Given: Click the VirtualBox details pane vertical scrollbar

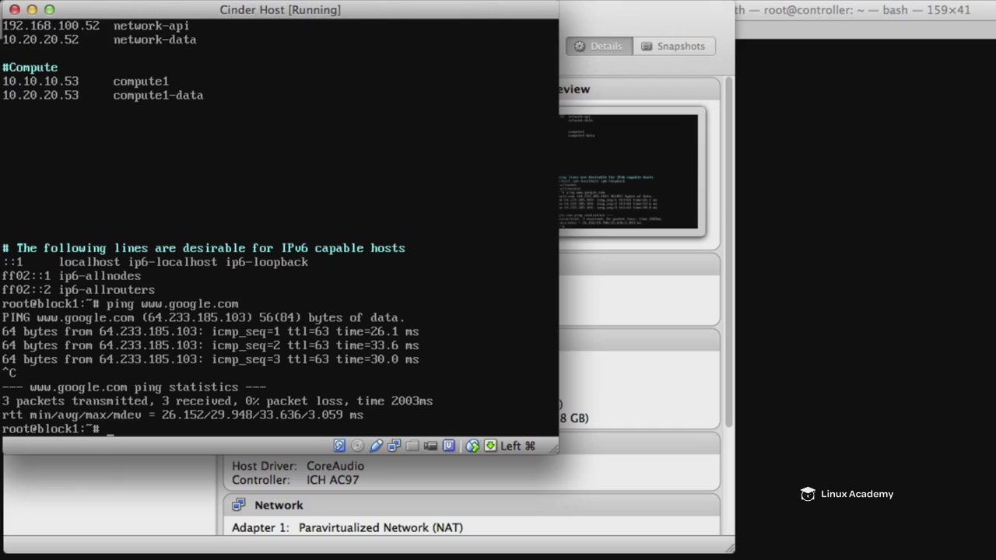Looking at the screenshot, I should (729, 252).
